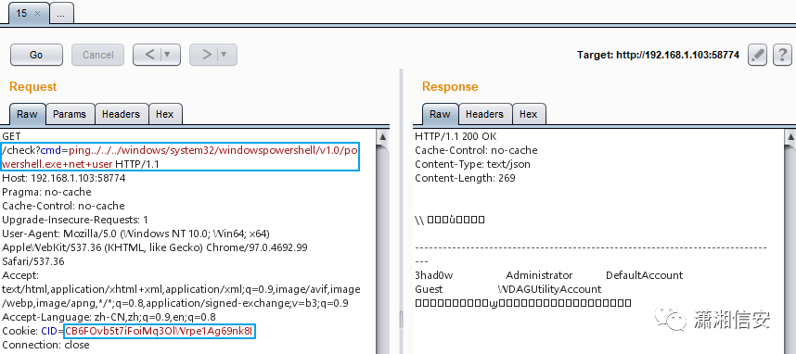796x354 pixels.
Task: Click the Go button to send request
Action: point(36,55)
